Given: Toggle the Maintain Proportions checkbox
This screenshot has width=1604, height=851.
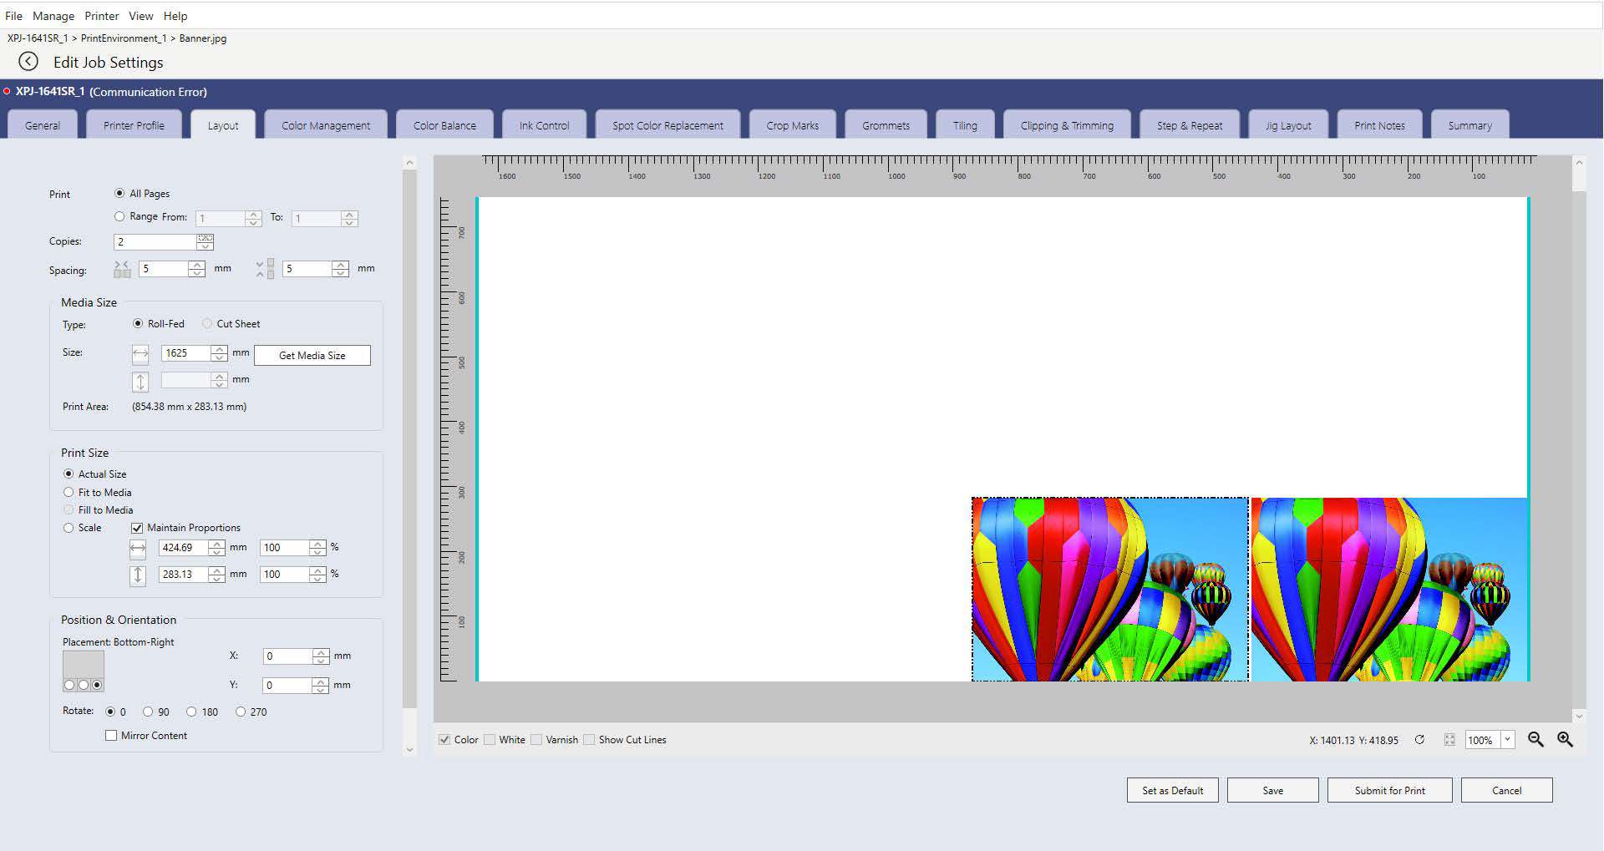Looking at the screenshot, I should click(137, 527).
